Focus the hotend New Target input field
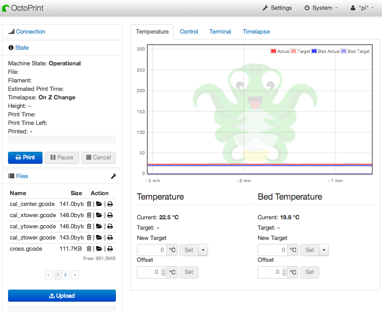Image resolution: width=382 pixels, height=312 pixels. (x=152, y=250)
